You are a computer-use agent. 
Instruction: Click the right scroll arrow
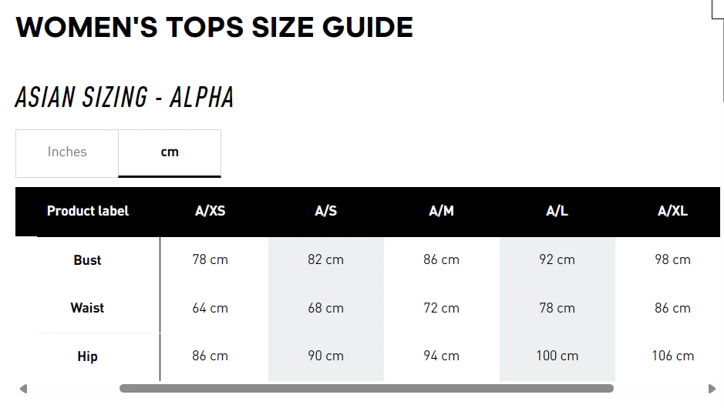[712, 389]
